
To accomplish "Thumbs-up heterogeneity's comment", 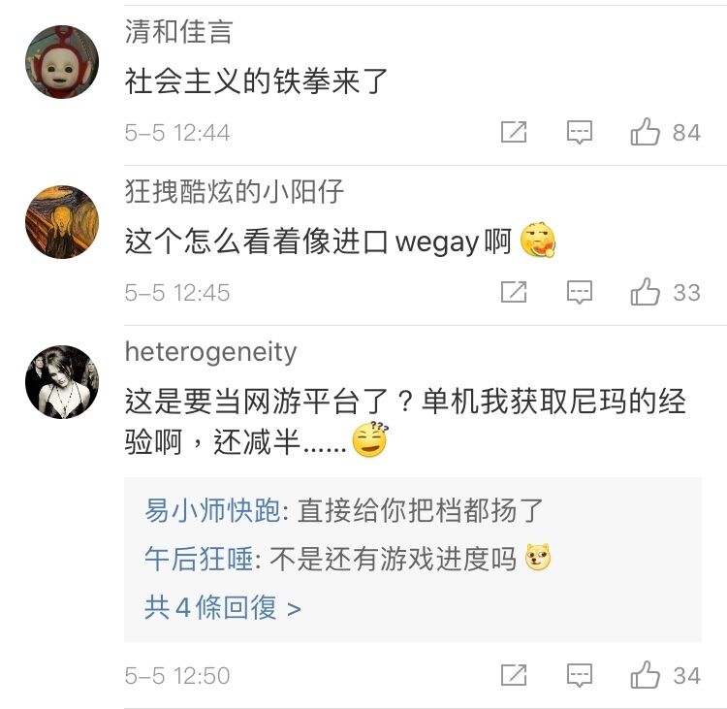I will (x=645, y=675).
